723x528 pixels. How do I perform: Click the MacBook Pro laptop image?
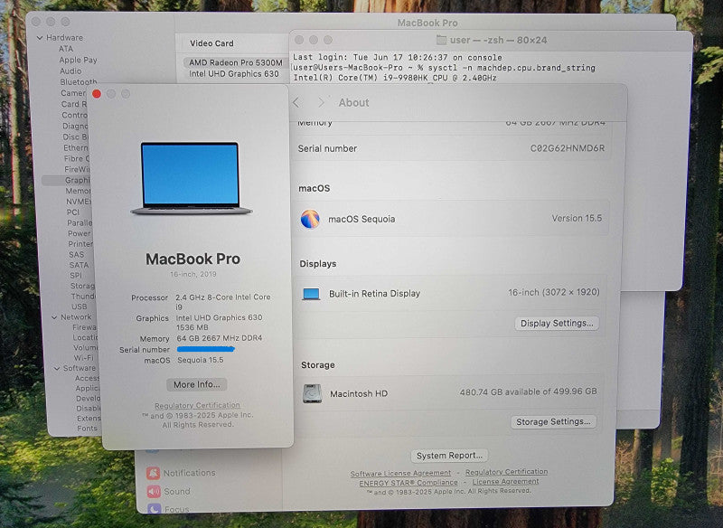[x=191, y=178]
